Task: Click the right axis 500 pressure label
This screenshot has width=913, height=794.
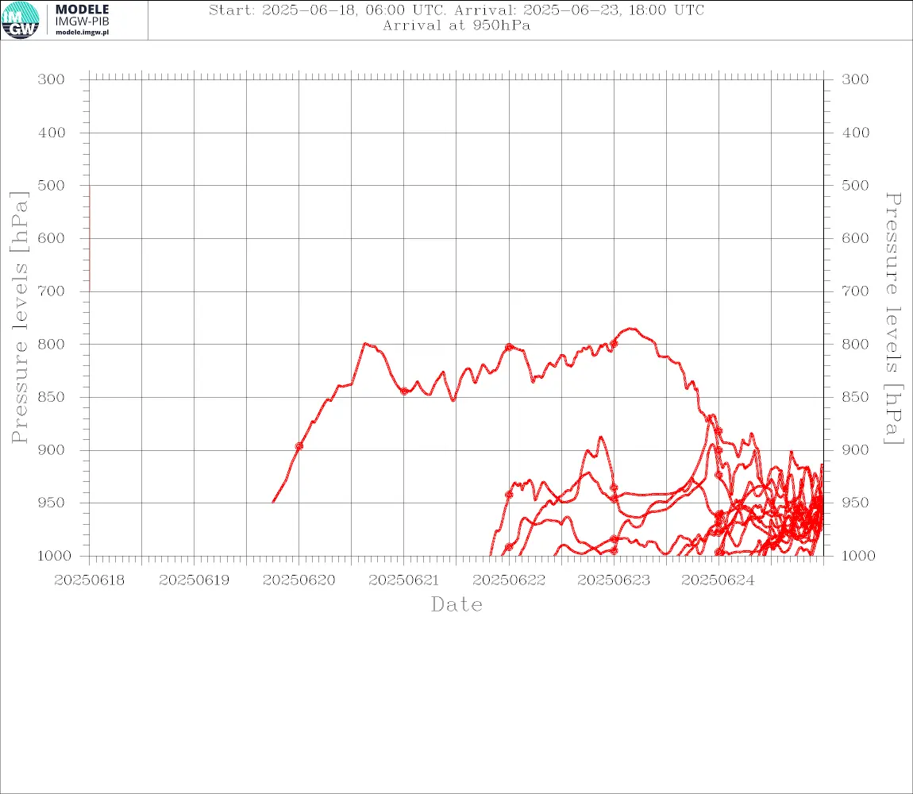Action: [855, 185]
